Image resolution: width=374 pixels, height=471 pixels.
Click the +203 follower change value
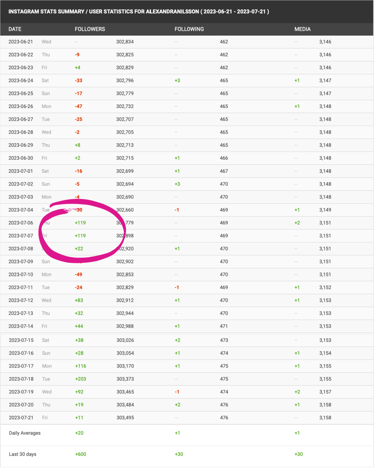point(81,379)
